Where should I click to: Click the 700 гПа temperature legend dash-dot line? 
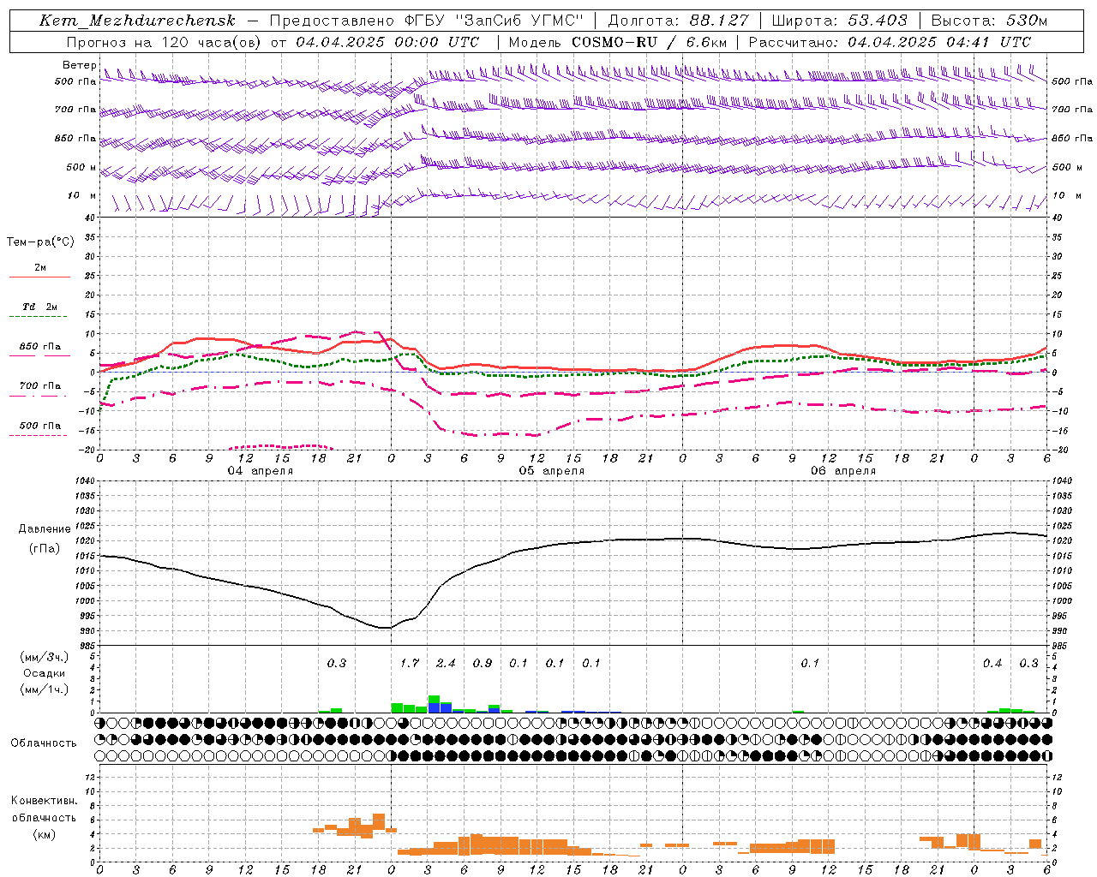[x=38, y=396]
